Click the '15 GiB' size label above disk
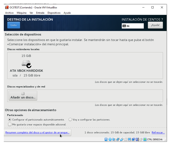This screenshot has width=171, height=146. point(26,56)
